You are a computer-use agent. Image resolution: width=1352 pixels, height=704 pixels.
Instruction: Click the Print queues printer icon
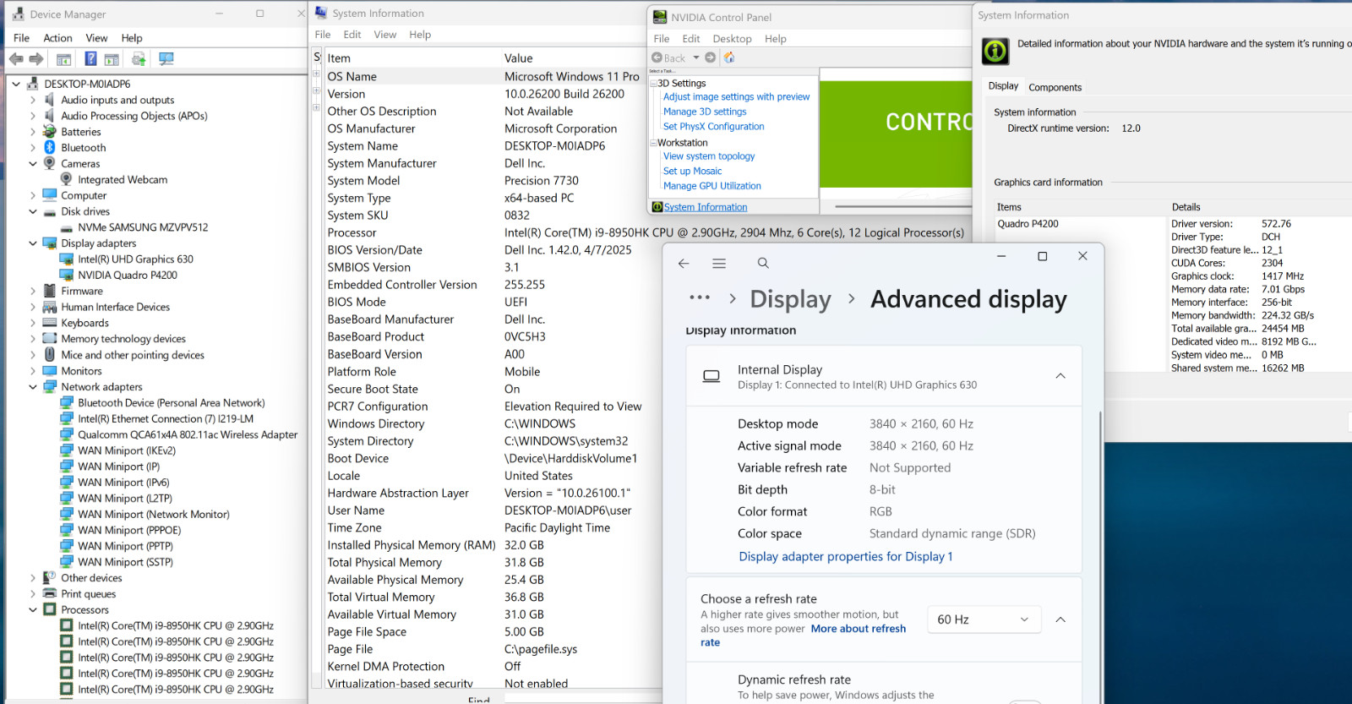(50, 594)
